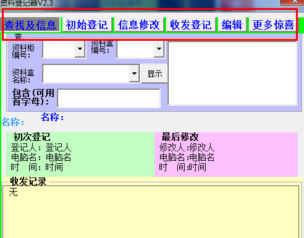
Task: Expand the 资料盒名称 dropdown arrow
Action: tap(134, 74)
